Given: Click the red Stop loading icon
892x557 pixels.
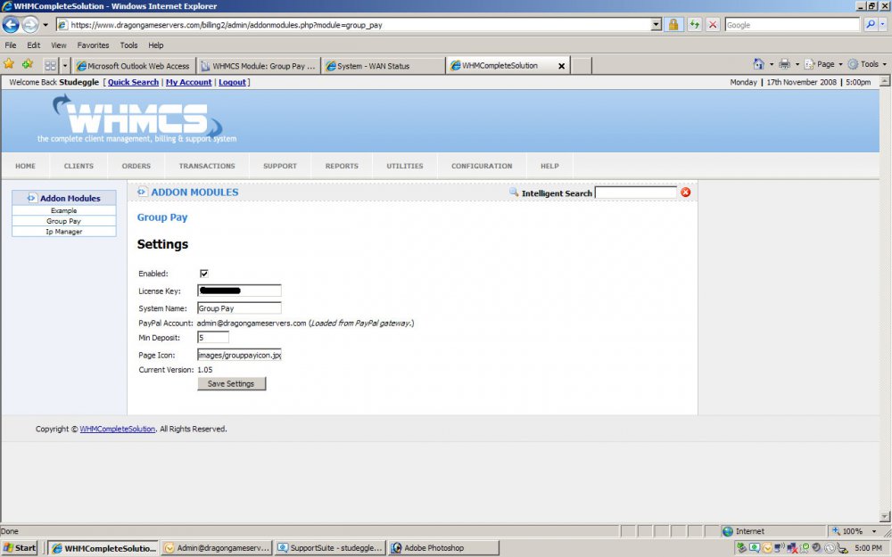Looking at the screenshot, I should click(713, 25).
